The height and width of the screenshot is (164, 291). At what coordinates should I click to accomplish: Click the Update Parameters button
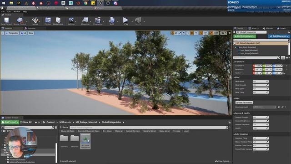(x=244, y=102)
